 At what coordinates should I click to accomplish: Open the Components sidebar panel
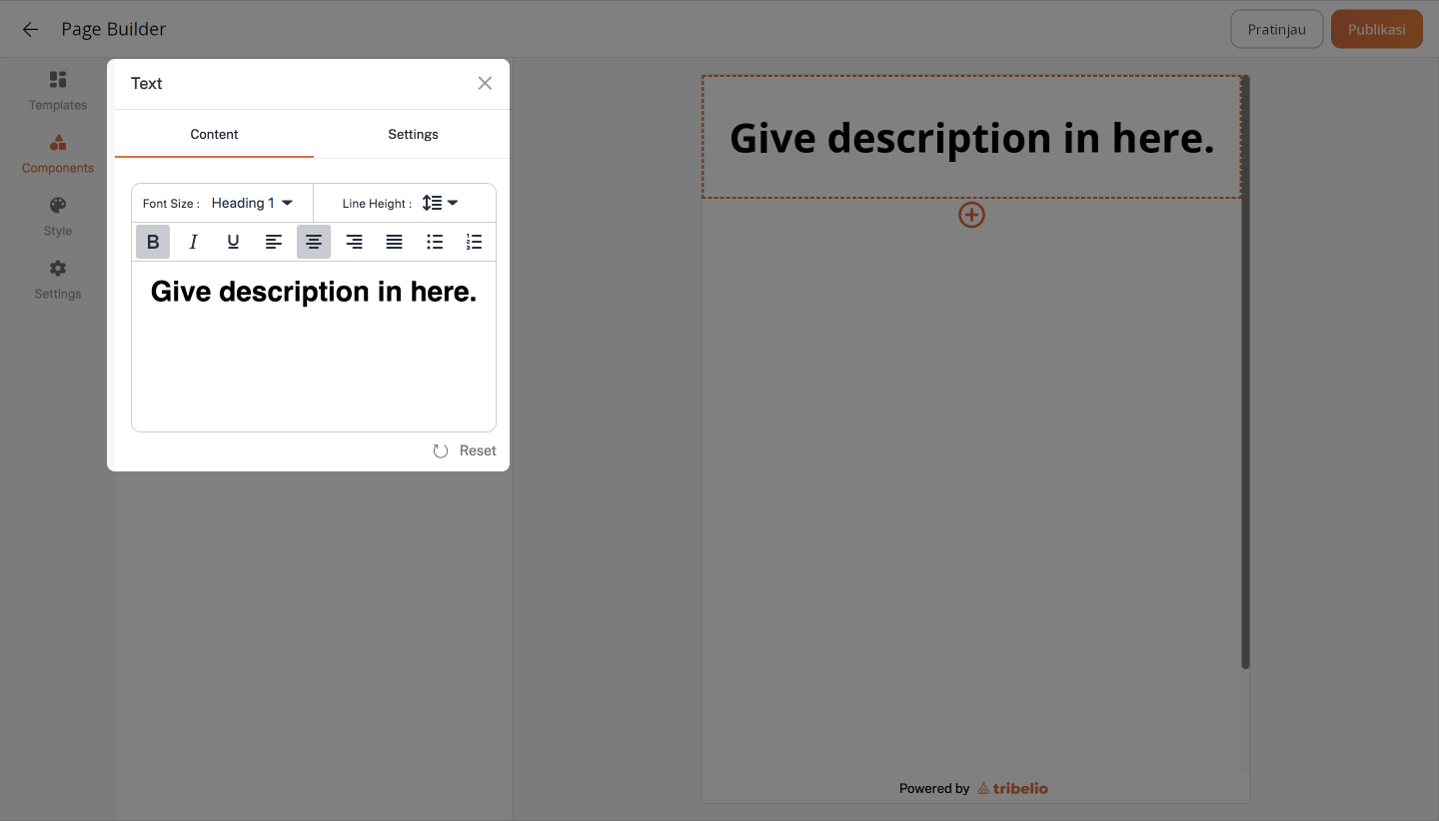pos(58,155)
